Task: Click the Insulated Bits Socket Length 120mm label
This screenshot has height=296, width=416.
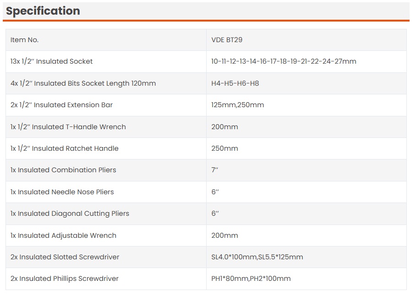Action: [x=83, y=83]
